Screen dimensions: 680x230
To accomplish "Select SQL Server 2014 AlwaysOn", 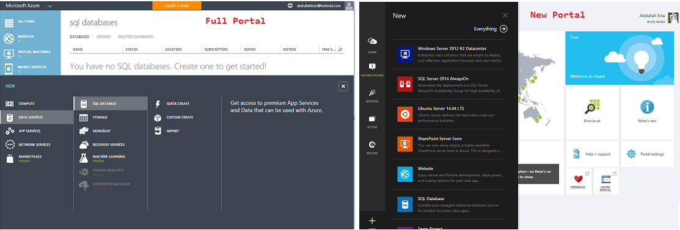I will 449,84.
